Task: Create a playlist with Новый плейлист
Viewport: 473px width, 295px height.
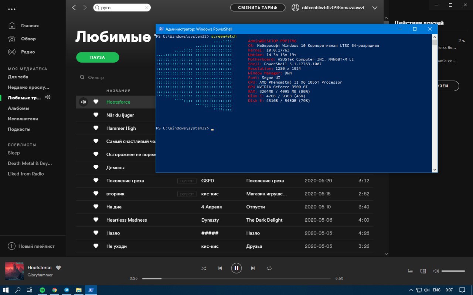Action: click(31, 246)
